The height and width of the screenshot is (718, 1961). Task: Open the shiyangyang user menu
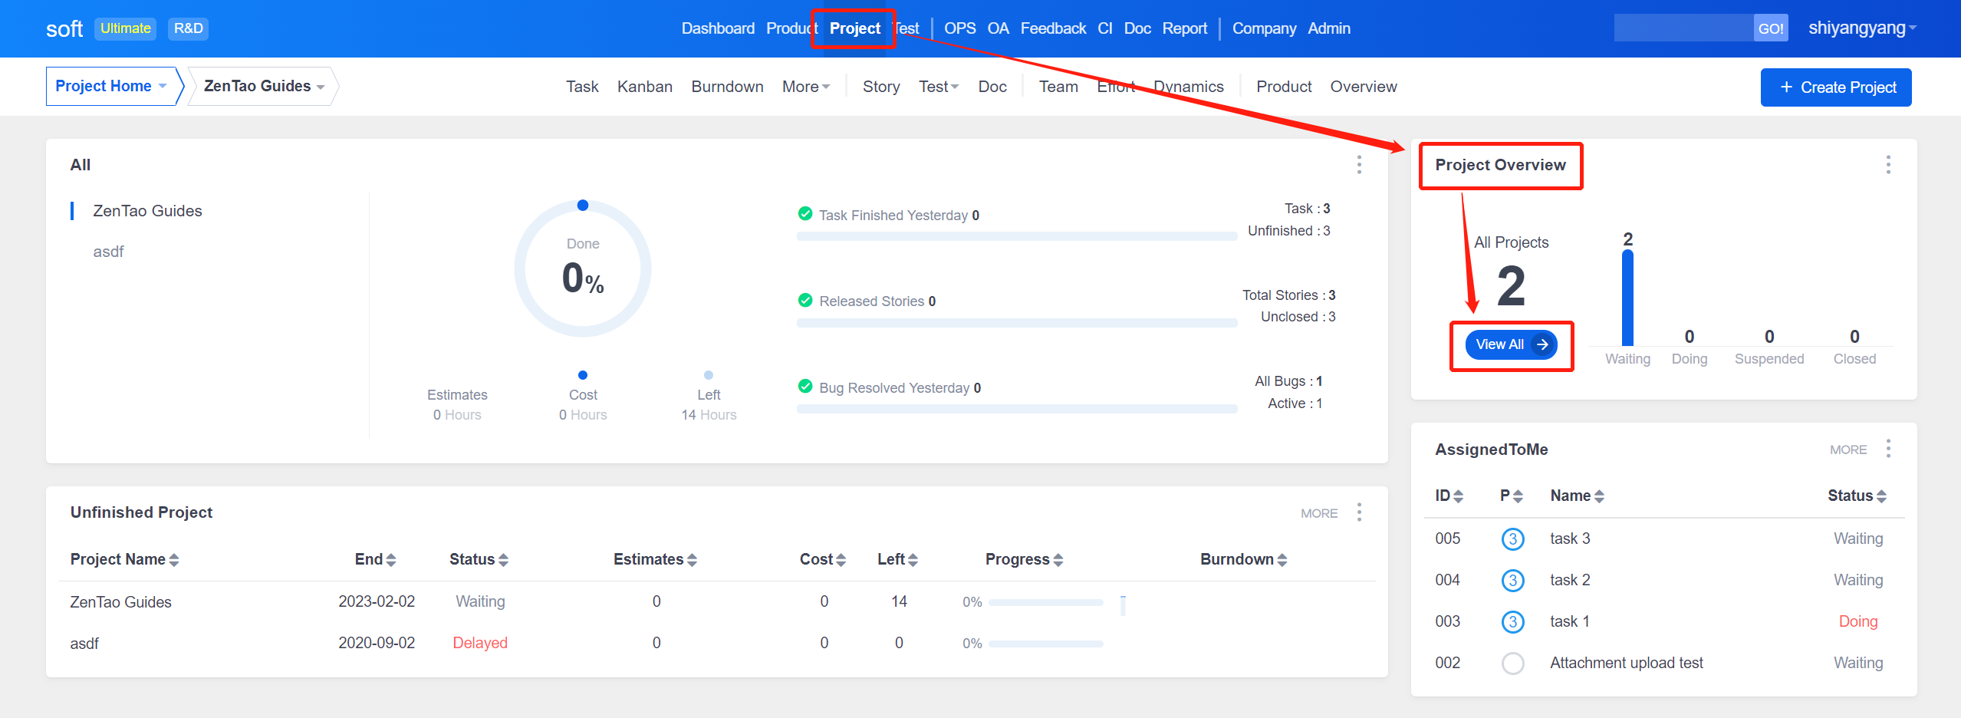pyautogui.click(x=1861, y=28)
